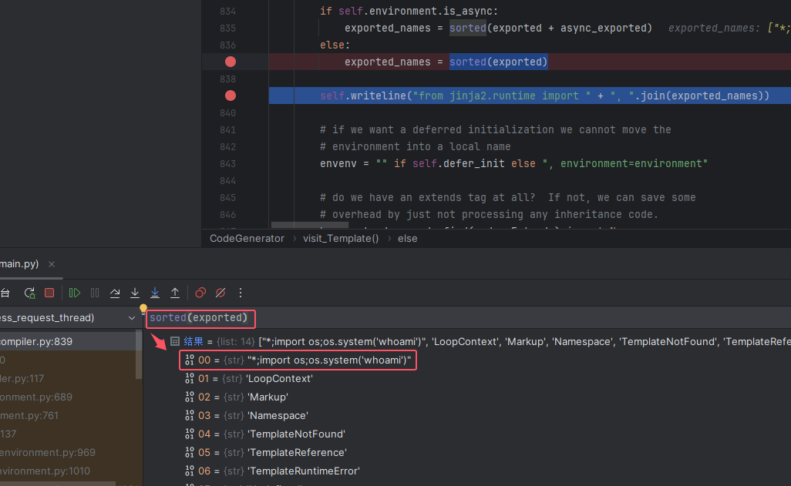Click the Step Into icon
The image size is (791, 486).
click(x=135, y=293)
